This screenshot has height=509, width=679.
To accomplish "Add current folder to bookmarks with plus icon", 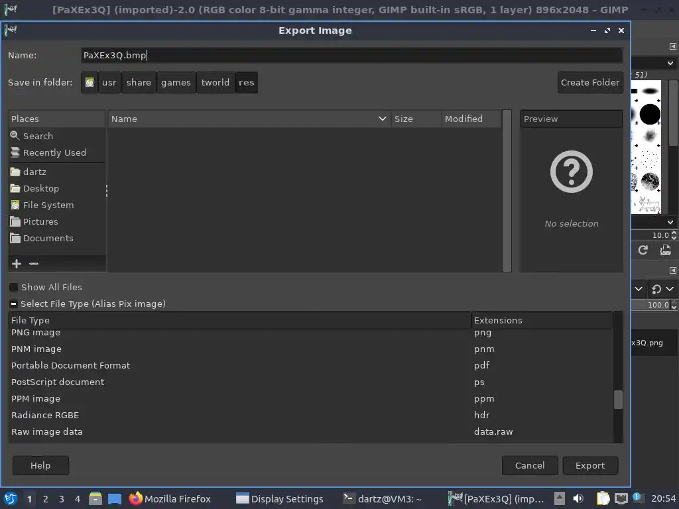I will 17,264.
